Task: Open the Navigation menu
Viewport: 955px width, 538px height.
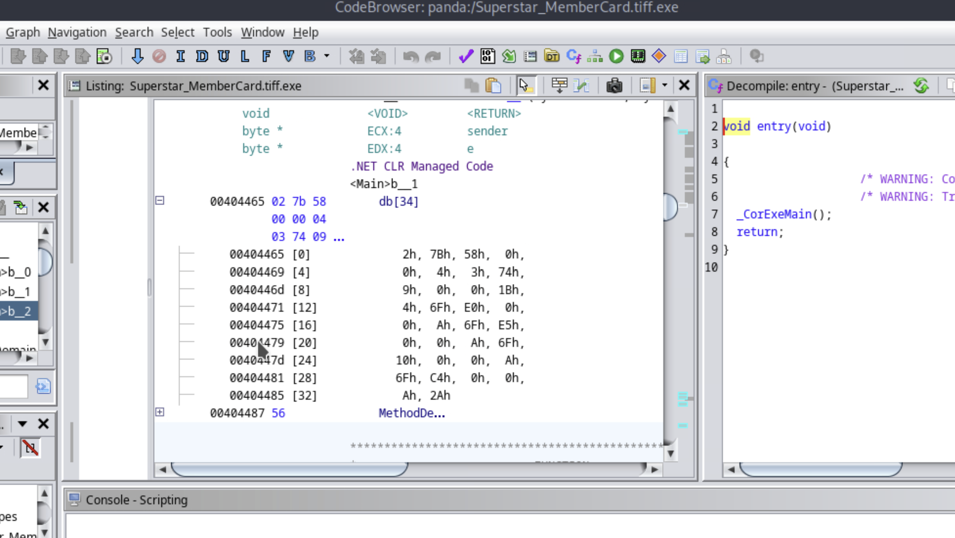Action: click(x=77, y=32)
